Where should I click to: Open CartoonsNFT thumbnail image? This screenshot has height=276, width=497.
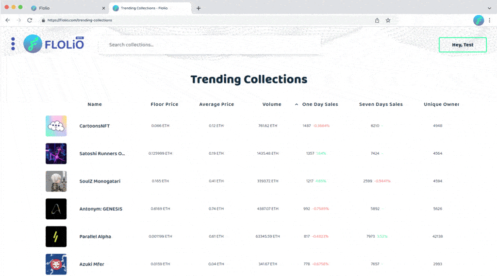pyautogui.click(x=56, y=126)
